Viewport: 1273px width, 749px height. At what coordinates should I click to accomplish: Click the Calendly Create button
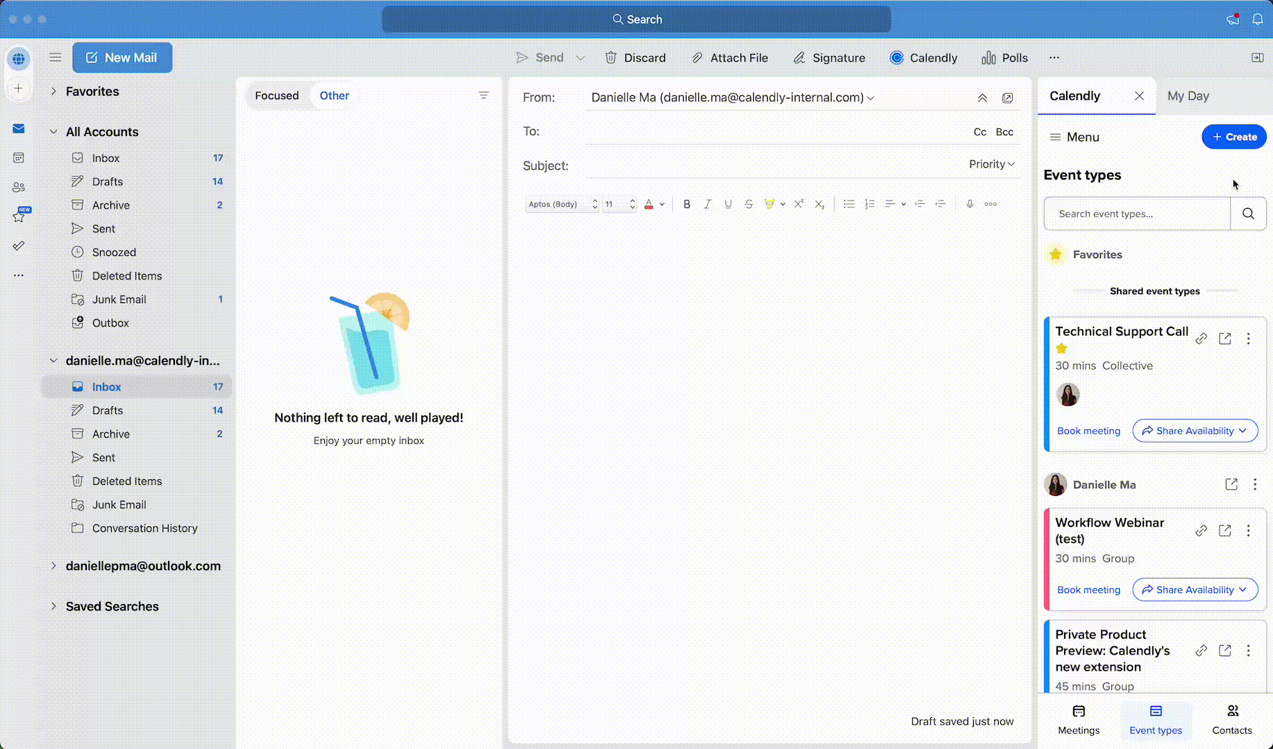coord(1233,137)
